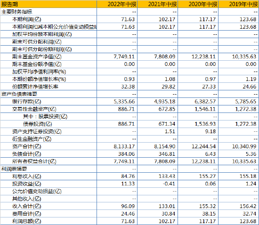Click the 本期利润(亿) row label
This screenshot has width=259, height=225.
pyautogui.click(x=26, y=19)
